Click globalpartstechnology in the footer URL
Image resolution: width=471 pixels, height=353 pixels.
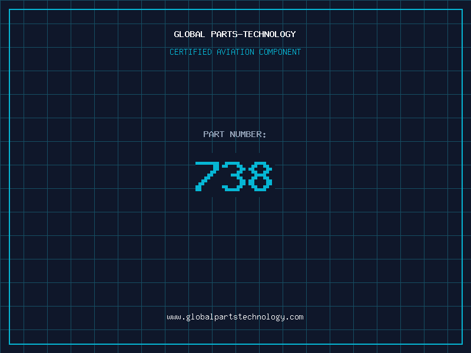click(x=235, y=317)
